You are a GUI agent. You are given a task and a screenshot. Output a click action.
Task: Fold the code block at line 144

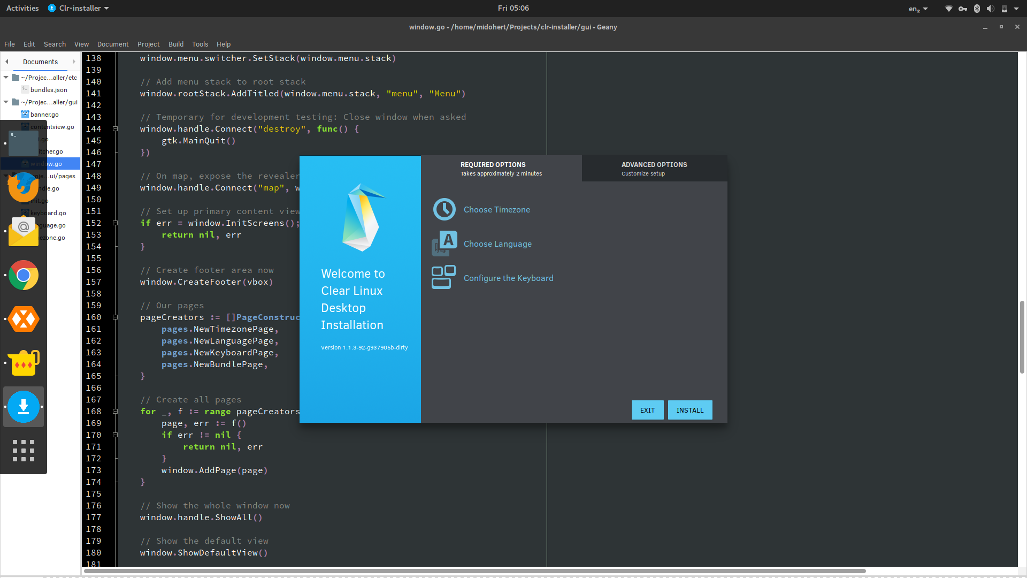[x=115, y=128]
